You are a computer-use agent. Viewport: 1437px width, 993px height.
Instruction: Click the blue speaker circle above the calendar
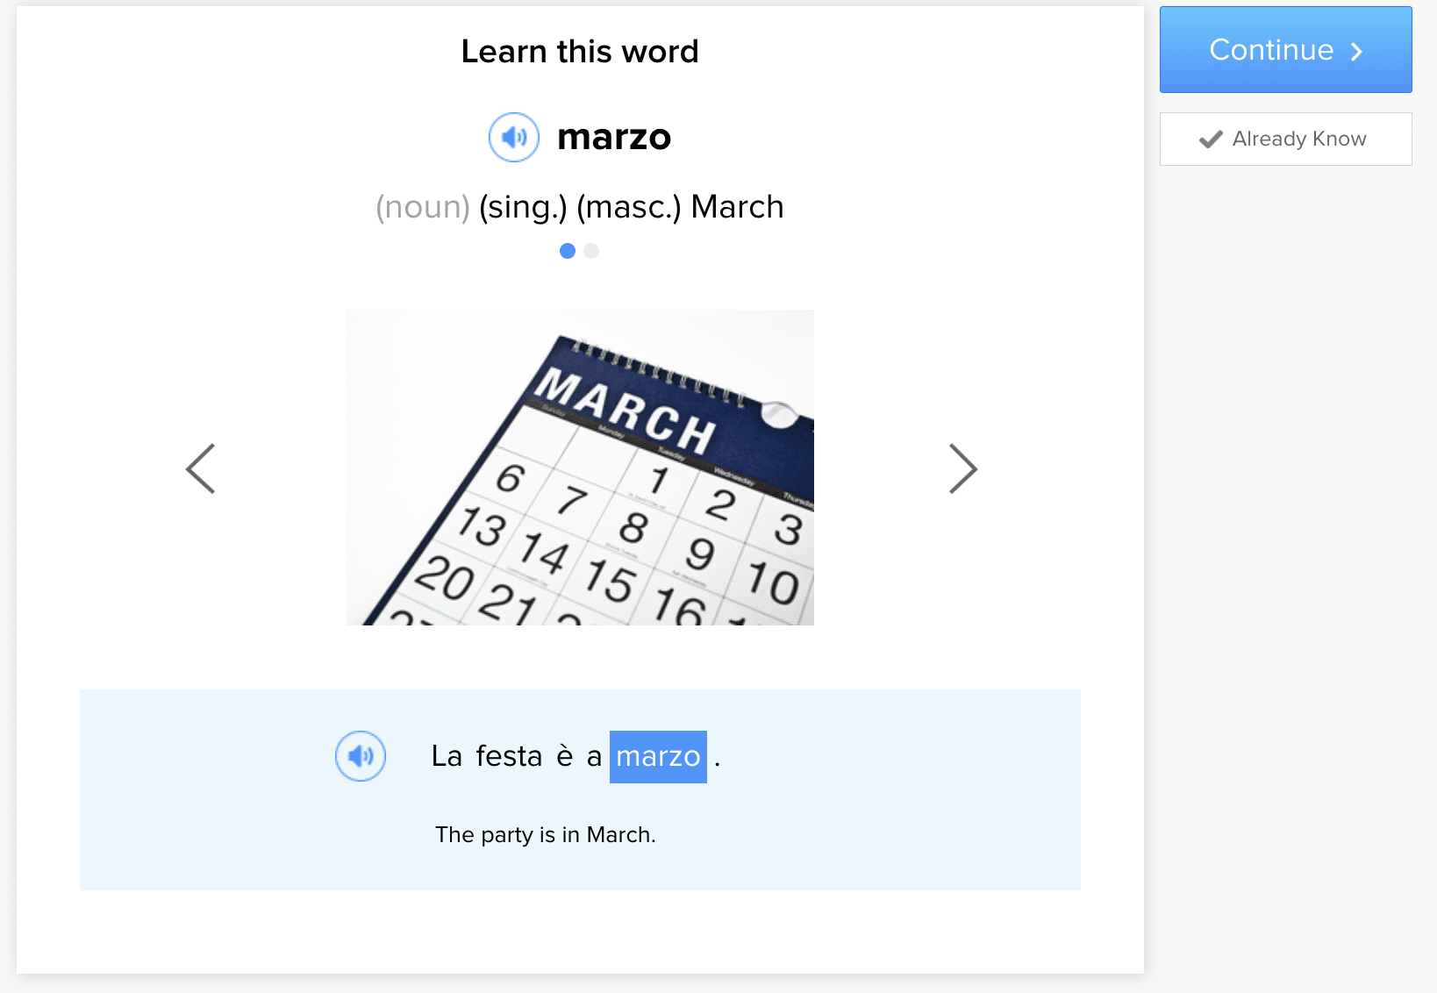click(513, 137)
